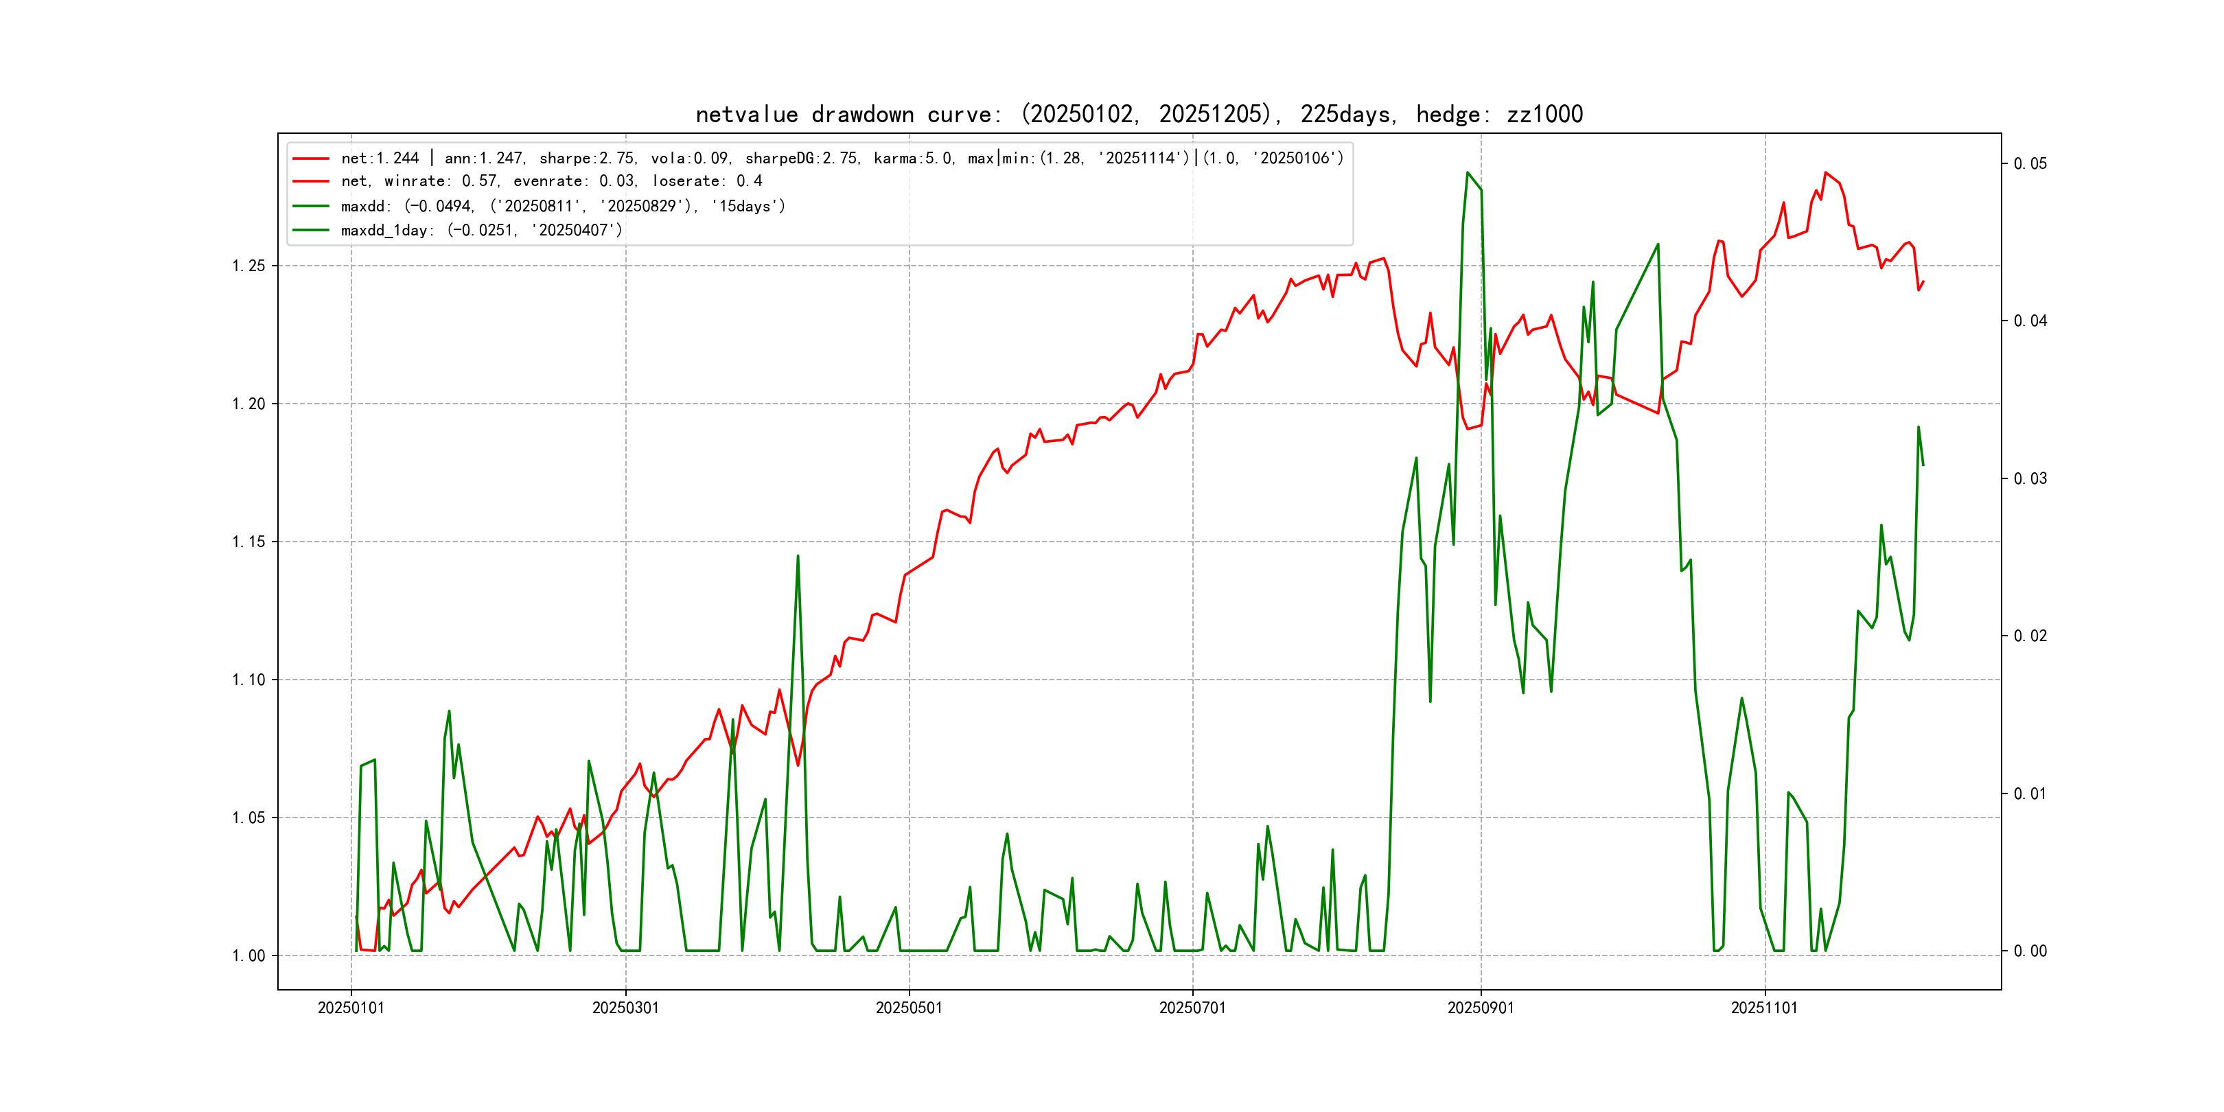Click the 20250701 x-axis date label

[1192, 1008]
